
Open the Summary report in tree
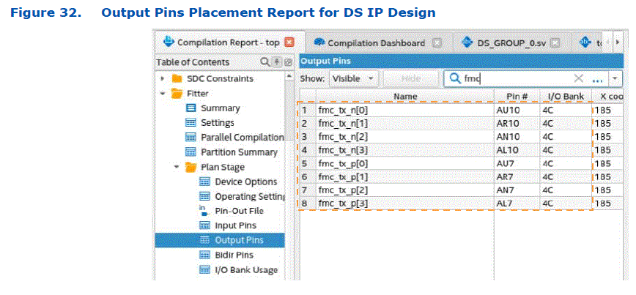click(x=221, y=108)
